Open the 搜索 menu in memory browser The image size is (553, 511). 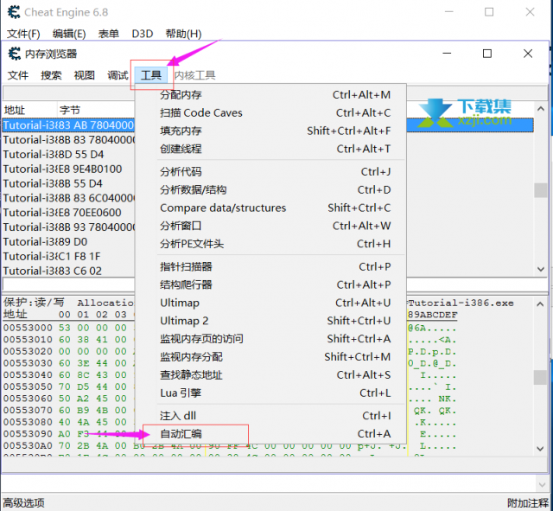tap(51, 75)
